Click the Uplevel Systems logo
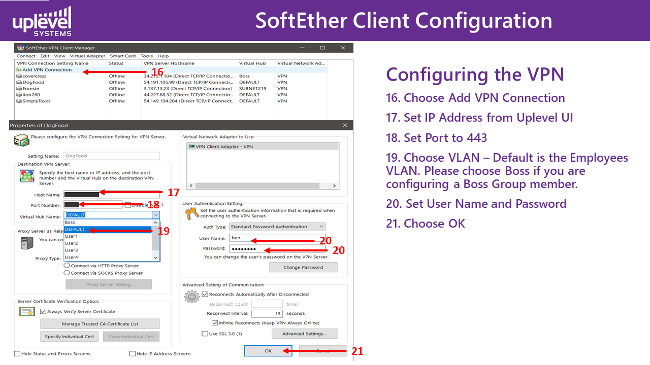Viewport: 650px width, 365px height. [x=42, y=21]
